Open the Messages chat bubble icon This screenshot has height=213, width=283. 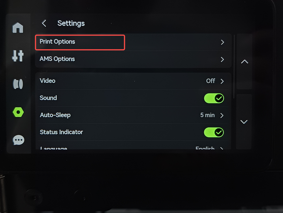pyautogui.click(x=18, y=140)
